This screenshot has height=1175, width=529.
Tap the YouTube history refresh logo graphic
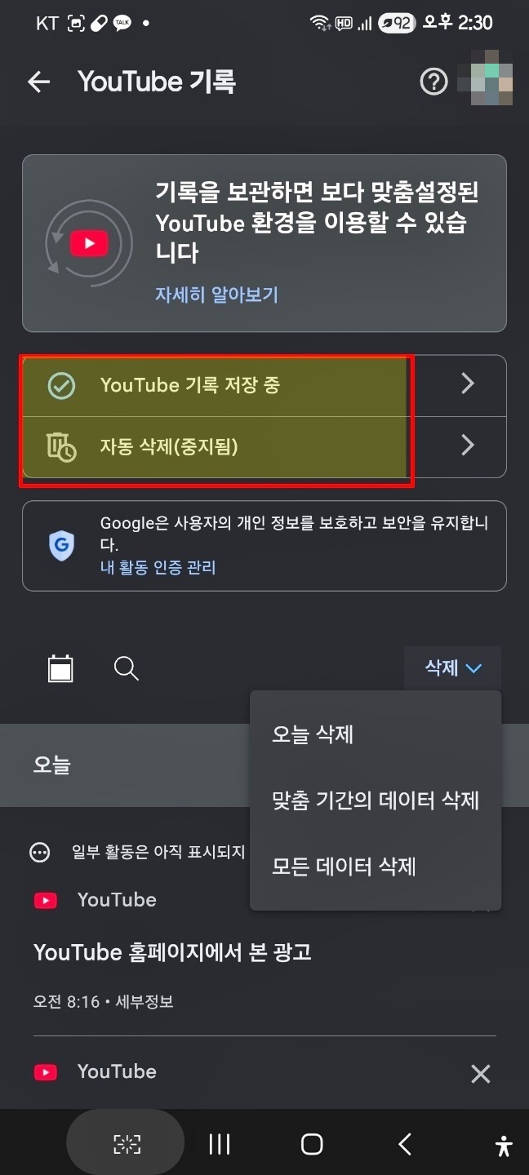point(89,242)
